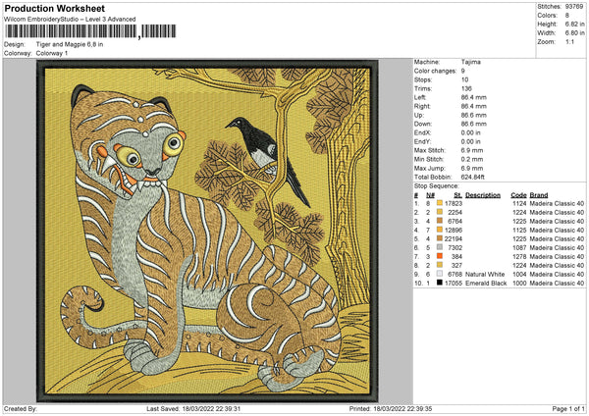This screenshot has width=589, height=416.
Task: Select the 'Down:' extent label
Action: pyautogui.click(x=422, y=124)
